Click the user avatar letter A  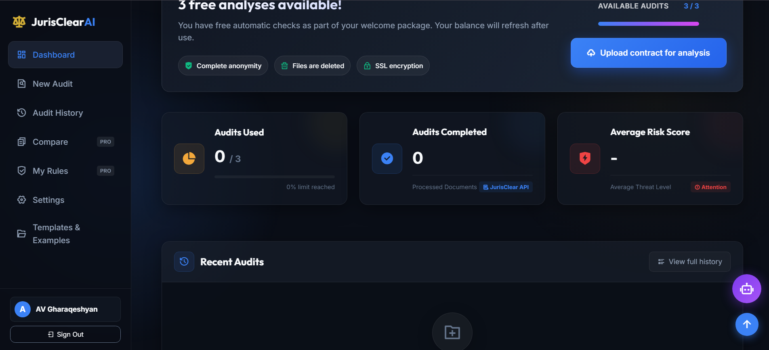click(x=23, y=309)
